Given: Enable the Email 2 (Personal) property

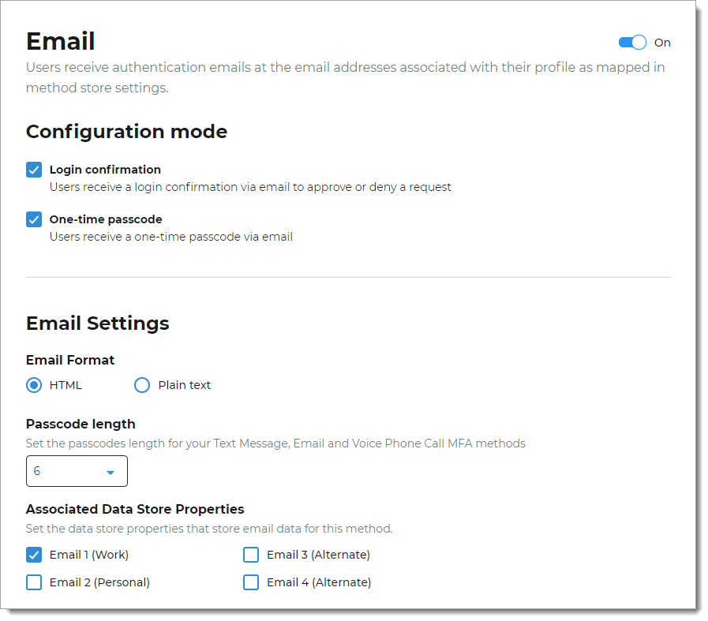Looking at the screenshot, I should click(x=33, y=582).
